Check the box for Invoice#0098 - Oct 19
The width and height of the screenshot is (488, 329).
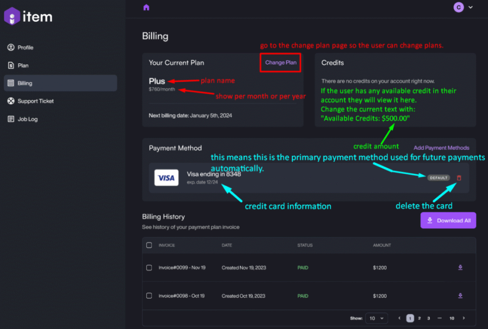[149, 296]
